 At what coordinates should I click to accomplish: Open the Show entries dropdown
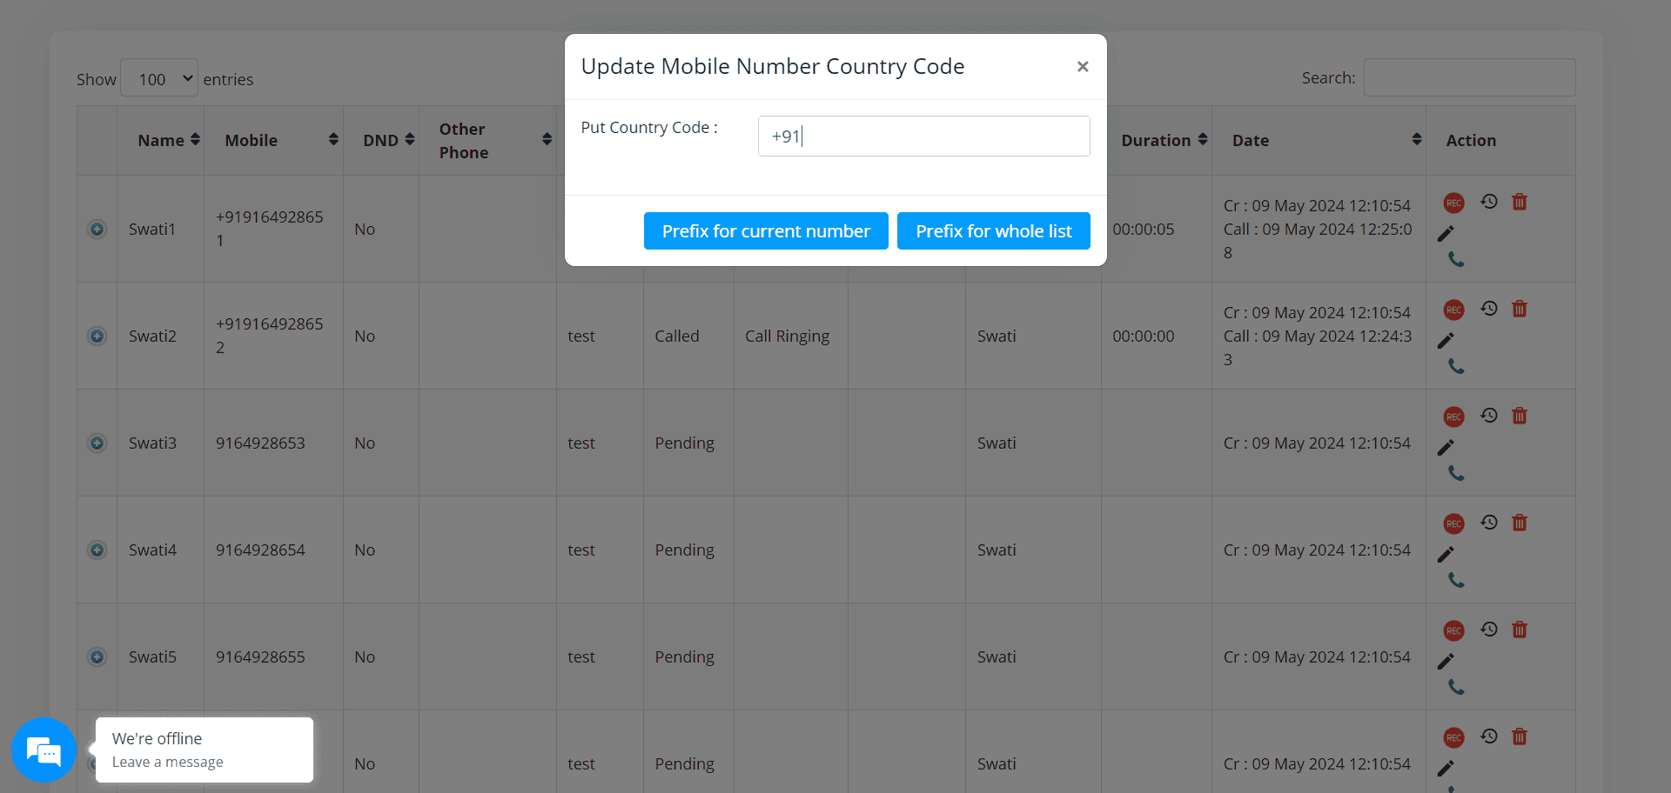click(x=159, y=77)
